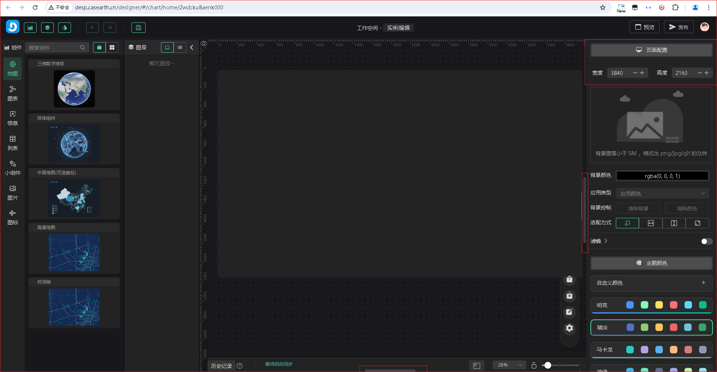717x372 pixels.
Task: Switch the layers panel to list view
Action: pyautogui.click(x=180, y=47)
